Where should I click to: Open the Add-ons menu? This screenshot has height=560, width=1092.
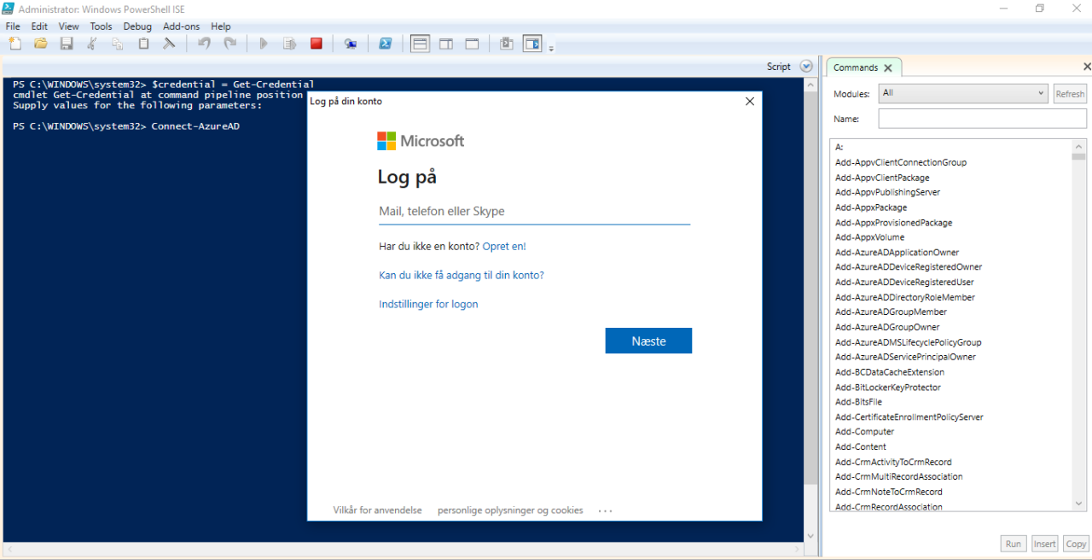(x=181, y=26)
